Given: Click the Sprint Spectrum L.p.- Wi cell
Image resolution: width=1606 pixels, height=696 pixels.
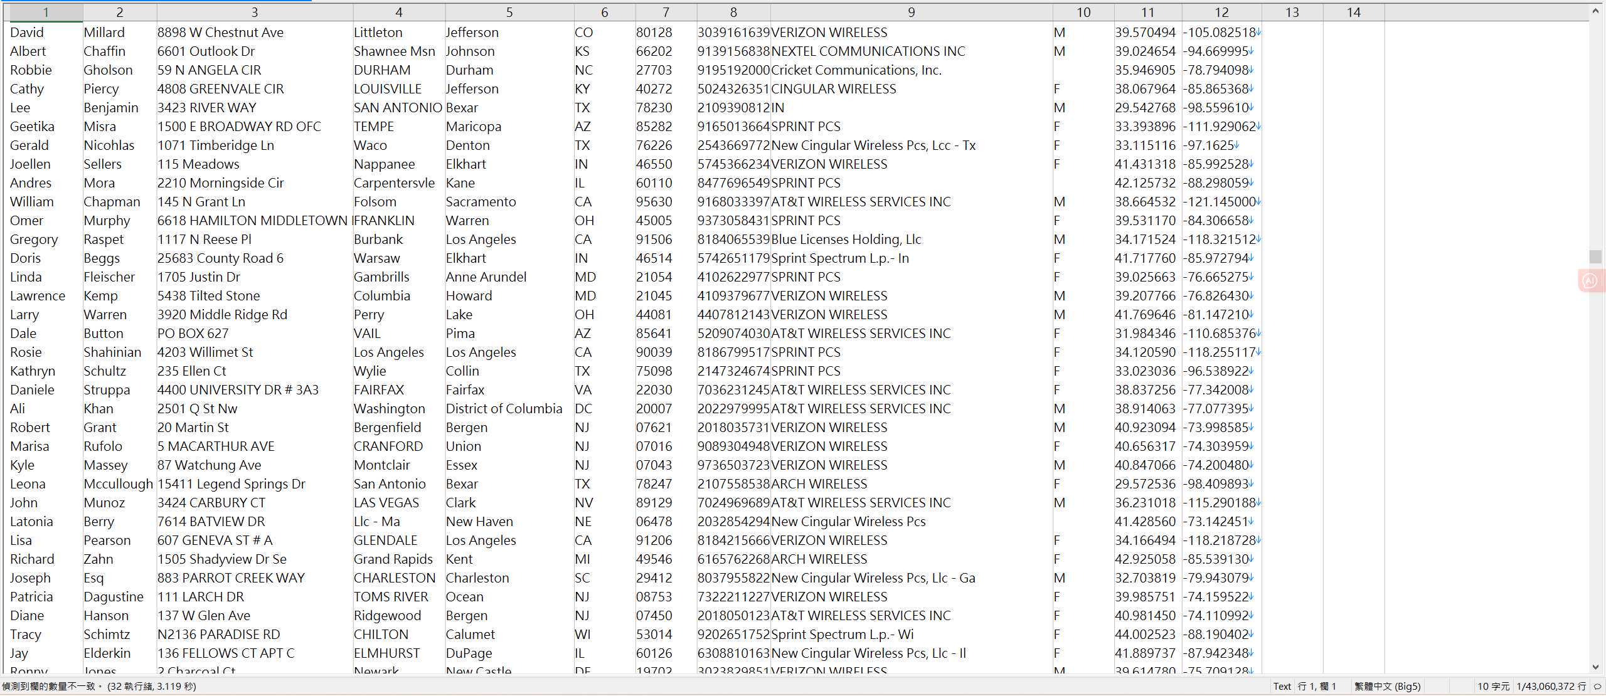Looking at the screenshot, I should click(843, 635).
